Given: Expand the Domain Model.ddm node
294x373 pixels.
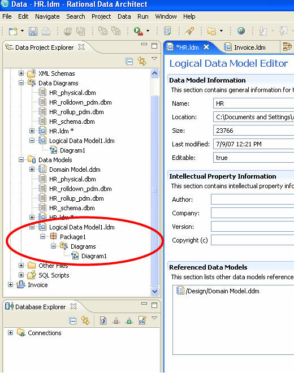Looking at the screenshot, I should pos(32,170).
